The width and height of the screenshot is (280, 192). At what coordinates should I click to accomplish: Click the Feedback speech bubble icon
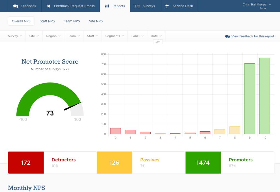[x=16, y=6]
